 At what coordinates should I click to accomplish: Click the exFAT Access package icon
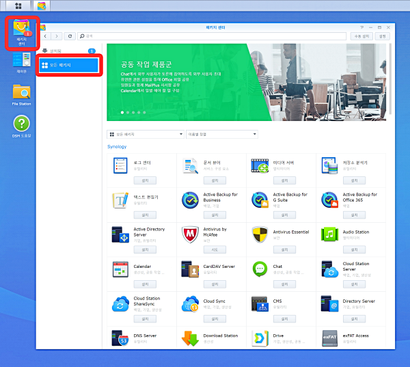click(329, 338)
